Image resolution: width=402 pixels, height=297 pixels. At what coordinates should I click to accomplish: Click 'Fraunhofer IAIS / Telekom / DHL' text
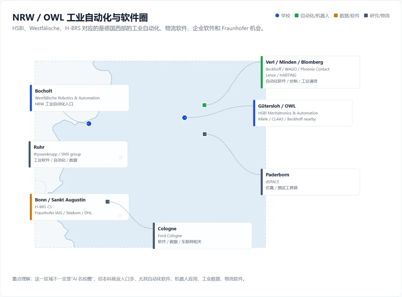pyautogui.click(x=63, y=213)
